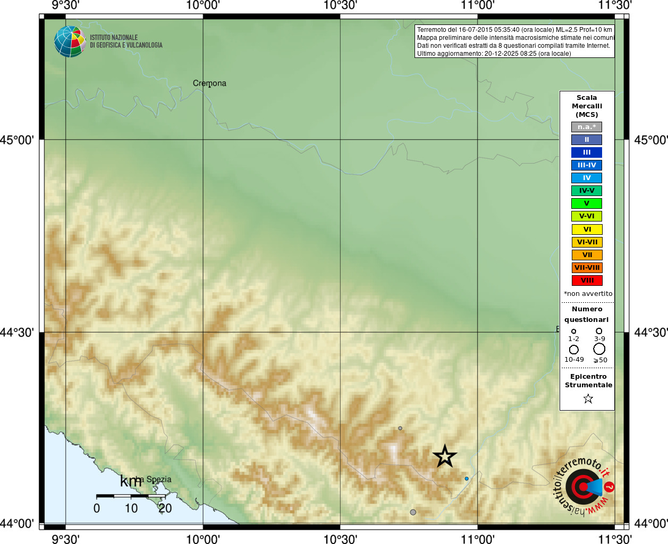
Task: Click the 3-9 questionnaires circle in the legend
Action: (x=599, y=331)
